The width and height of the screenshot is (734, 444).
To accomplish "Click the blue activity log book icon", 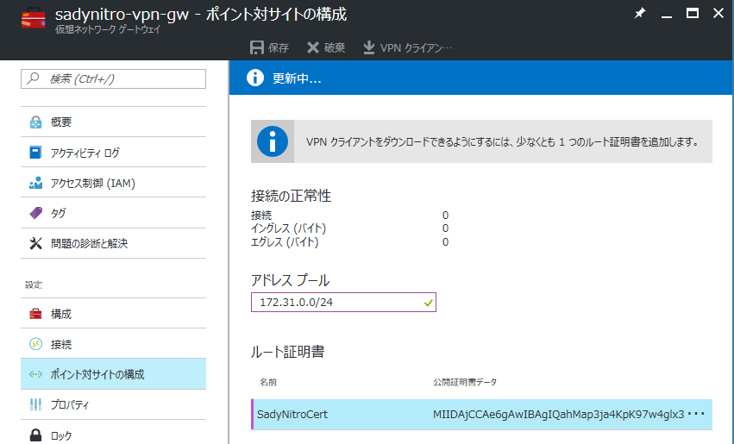I will pos(35,153).
